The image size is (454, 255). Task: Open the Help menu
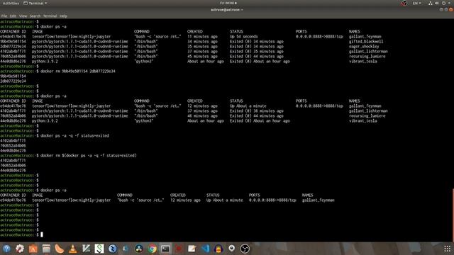63,16
